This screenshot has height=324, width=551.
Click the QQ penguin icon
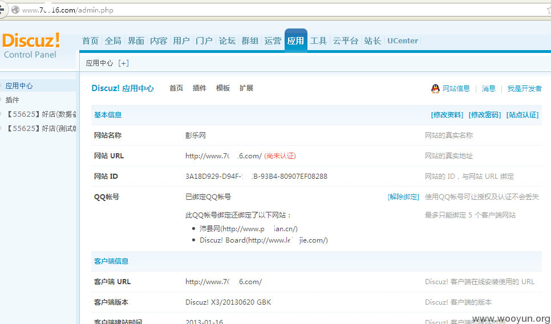(435, 89)
